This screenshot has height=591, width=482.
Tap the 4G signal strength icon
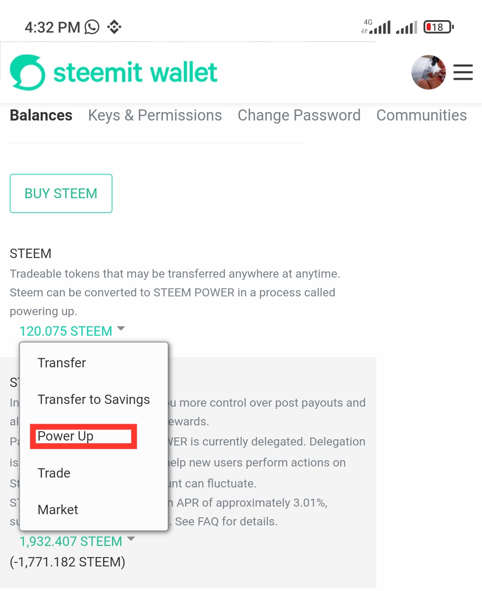376,27
